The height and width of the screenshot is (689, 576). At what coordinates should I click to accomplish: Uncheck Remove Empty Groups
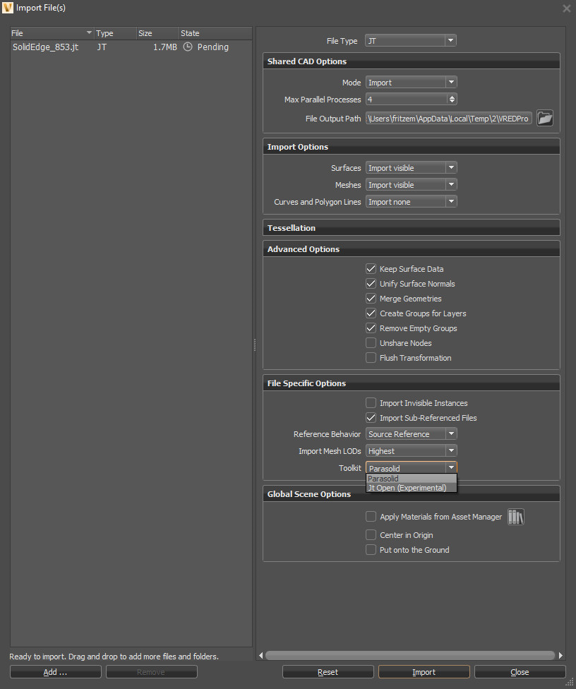click(x=371, y=328)
